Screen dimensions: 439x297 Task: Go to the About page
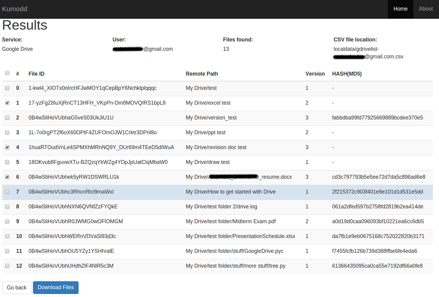point(426,9)
